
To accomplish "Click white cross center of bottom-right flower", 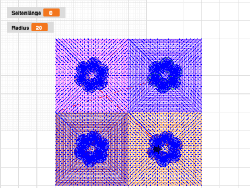I will 165,149.
